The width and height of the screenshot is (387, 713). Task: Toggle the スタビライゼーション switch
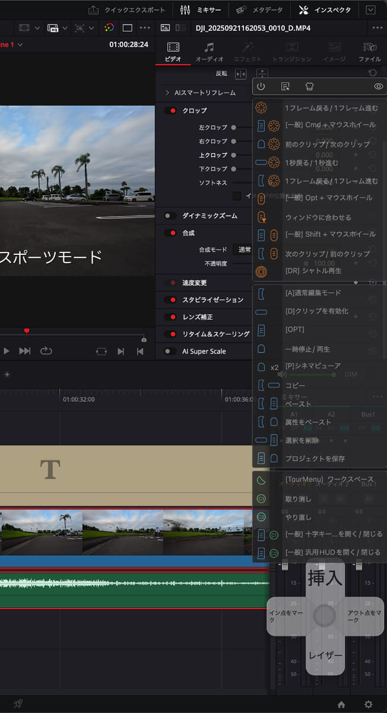click(170, 300)
